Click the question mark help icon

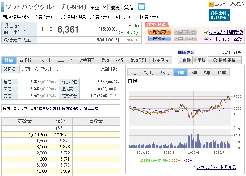click(211, 4)
